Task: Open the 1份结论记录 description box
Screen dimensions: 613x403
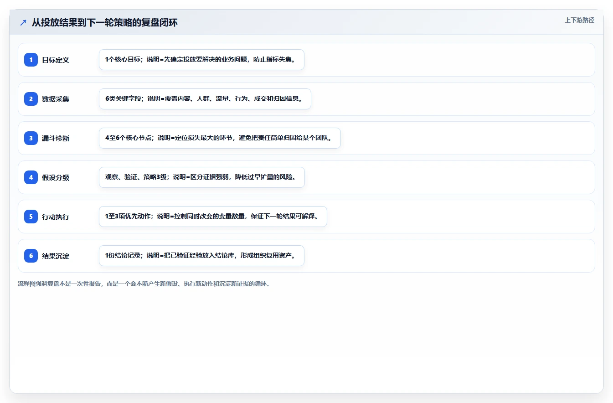Action: pos(201,256)
